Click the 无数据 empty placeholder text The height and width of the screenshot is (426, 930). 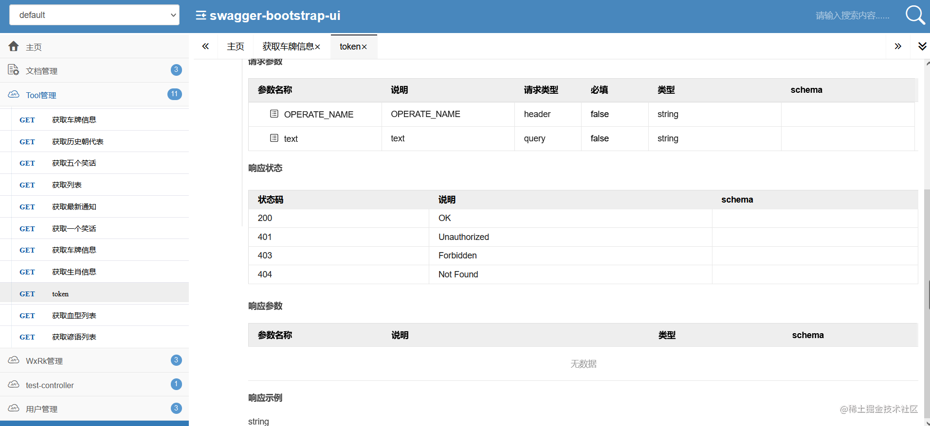click(583, 364)
